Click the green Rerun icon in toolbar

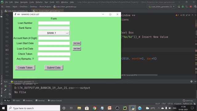tap(179, 6)
